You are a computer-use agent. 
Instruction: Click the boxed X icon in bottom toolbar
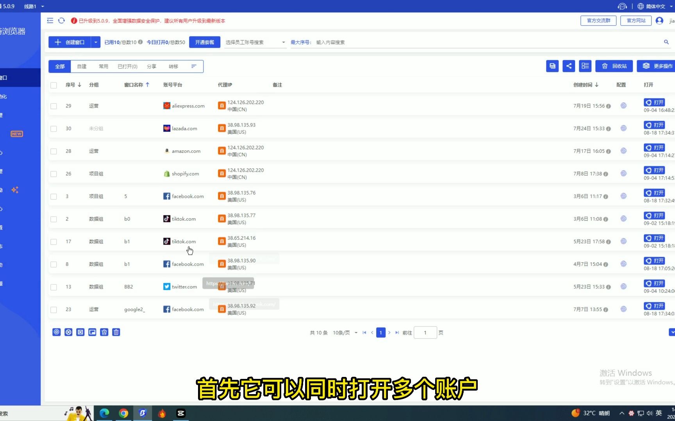(80, 332)
